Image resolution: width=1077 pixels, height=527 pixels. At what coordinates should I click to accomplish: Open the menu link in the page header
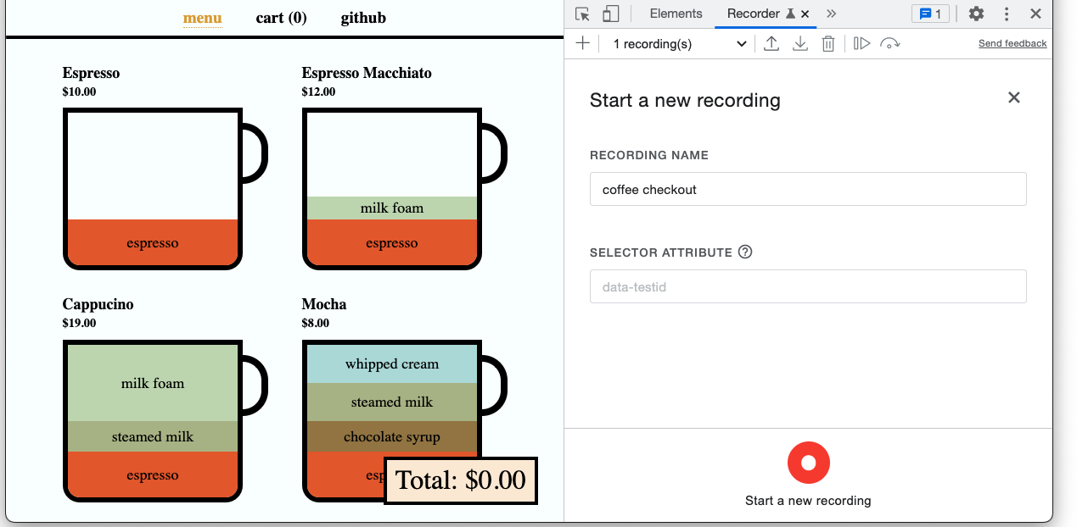[x=203, y=18]
